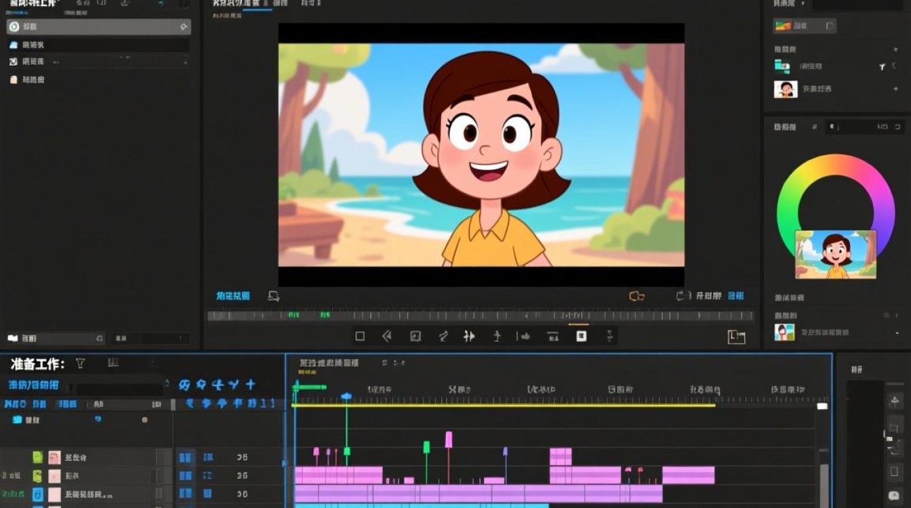Toggle the top layer's first blue square switch
This screenshot has width=911, height=508.
coord(184,457)
